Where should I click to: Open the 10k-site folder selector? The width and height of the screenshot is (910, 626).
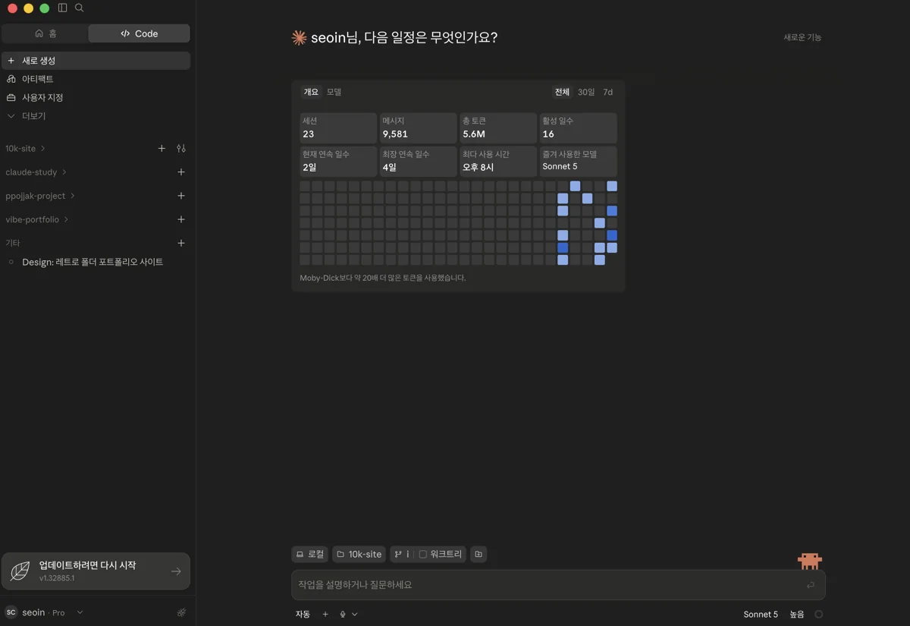click(359, 554)
